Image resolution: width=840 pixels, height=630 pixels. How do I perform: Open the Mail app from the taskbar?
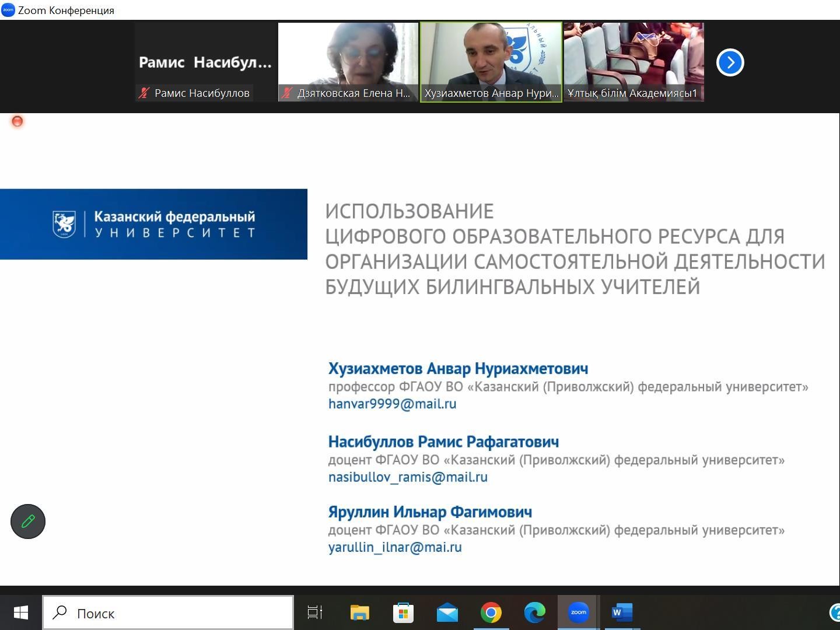pos(447,612)
